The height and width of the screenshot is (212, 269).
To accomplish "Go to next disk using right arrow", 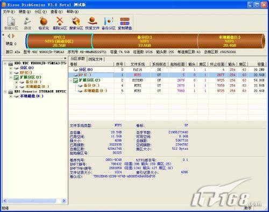I will [13, 36].
